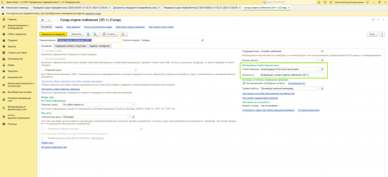Close the Склад отдела снабжения tab
The height and width of the screenshot is (177, 388).
point(289,8)
